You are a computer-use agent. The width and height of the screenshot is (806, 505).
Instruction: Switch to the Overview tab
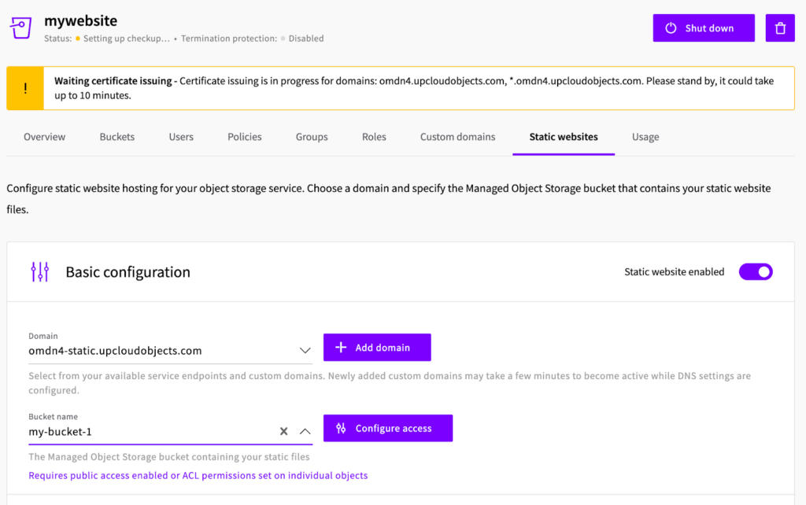pos(45,137)
